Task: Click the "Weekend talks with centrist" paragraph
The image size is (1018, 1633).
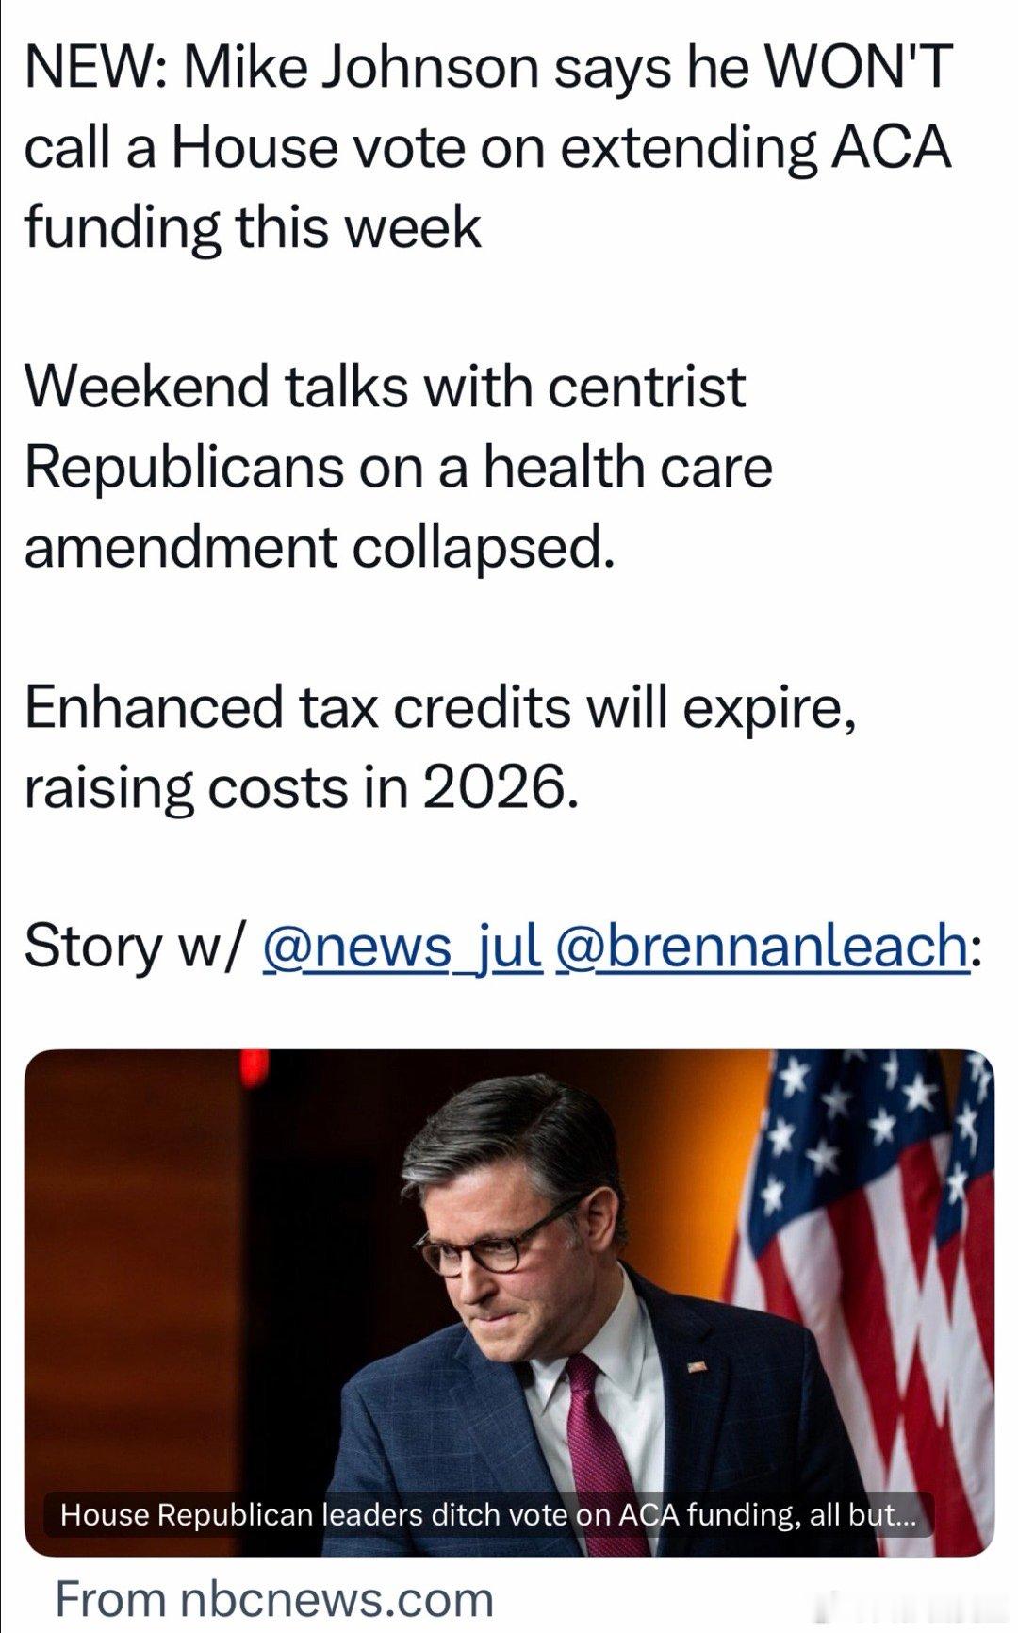Action: point(386,387)
